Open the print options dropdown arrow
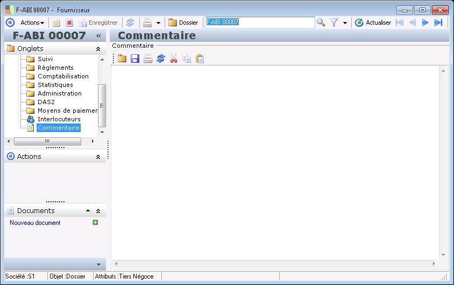 pyautogui.click(x=158, y=23)
